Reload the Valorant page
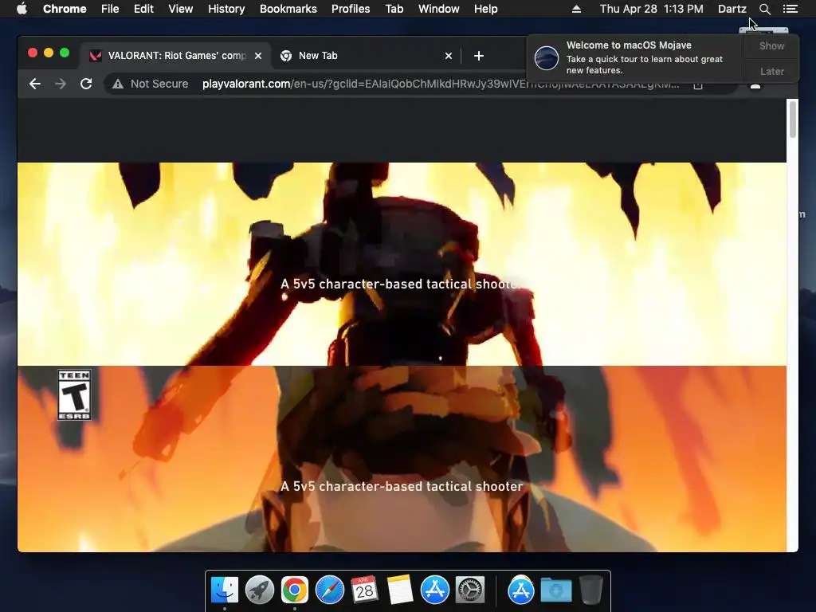 [x=86, y=84]
